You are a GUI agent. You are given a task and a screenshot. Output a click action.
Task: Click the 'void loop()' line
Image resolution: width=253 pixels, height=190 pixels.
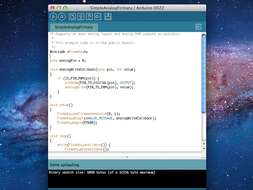(60, 136)
